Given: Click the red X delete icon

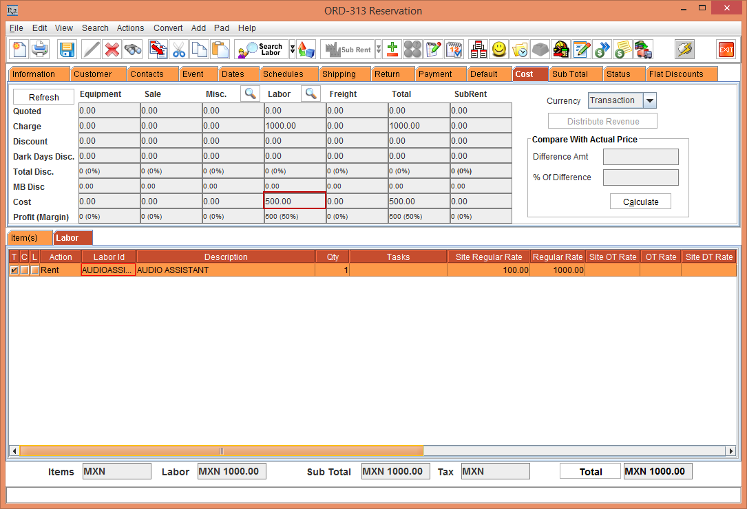Looking at the screenshot, I should (x=112, y=50).
